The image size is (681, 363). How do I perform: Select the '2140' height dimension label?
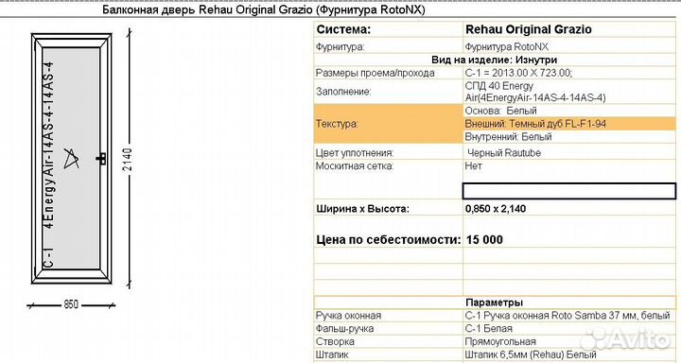[127, 160]
